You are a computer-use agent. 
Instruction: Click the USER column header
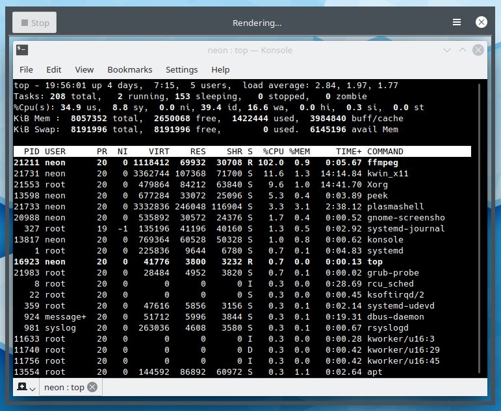(55, 152)
